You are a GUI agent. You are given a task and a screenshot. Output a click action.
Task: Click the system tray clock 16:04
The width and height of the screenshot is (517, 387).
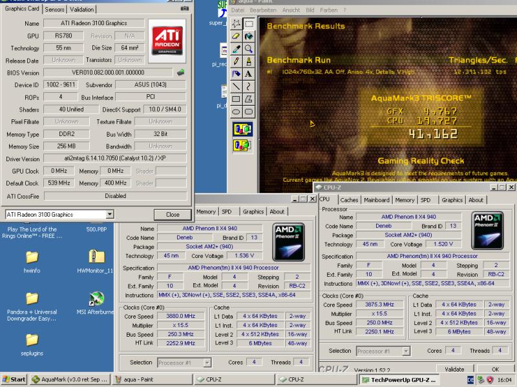point(505,380)
